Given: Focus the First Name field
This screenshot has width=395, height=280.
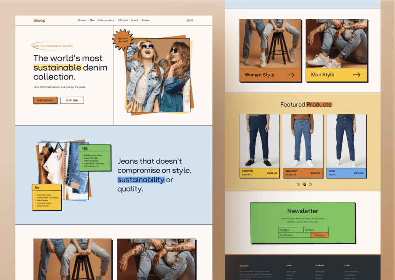Looking at the screenshot, I should pyautogui.click(x=291, y=230).
